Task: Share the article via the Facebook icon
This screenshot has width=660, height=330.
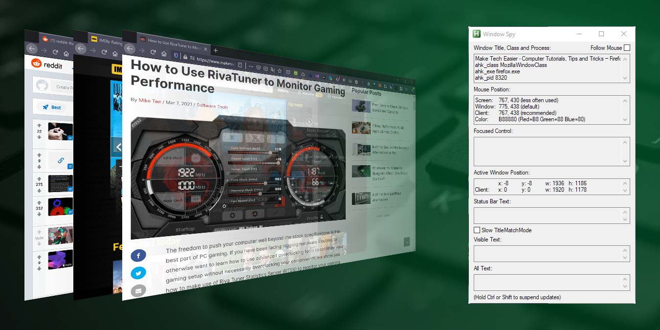Action: pyautogui.click(x=138, y=255)
